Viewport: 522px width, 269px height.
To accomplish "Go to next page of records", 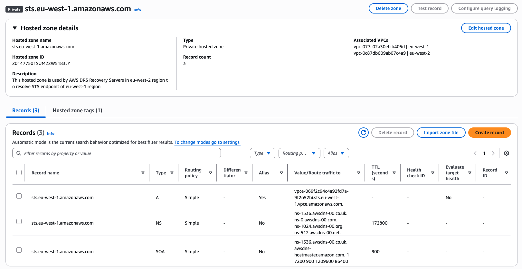I will [x=493, y=153].
